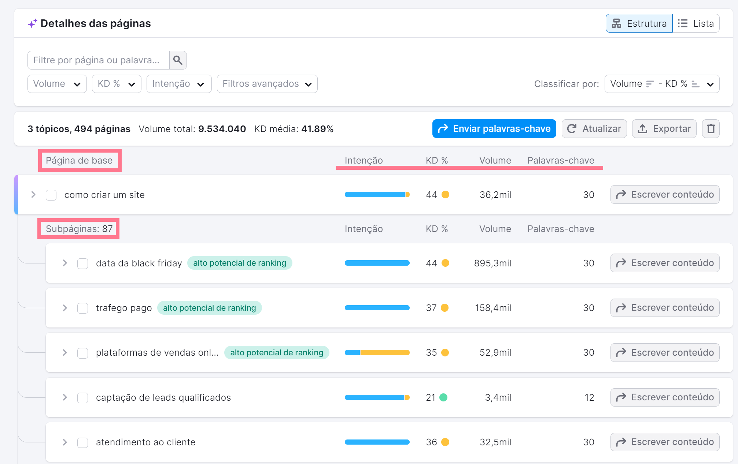Click the Página de base header

pyautogui.click(x=79, y=161)
